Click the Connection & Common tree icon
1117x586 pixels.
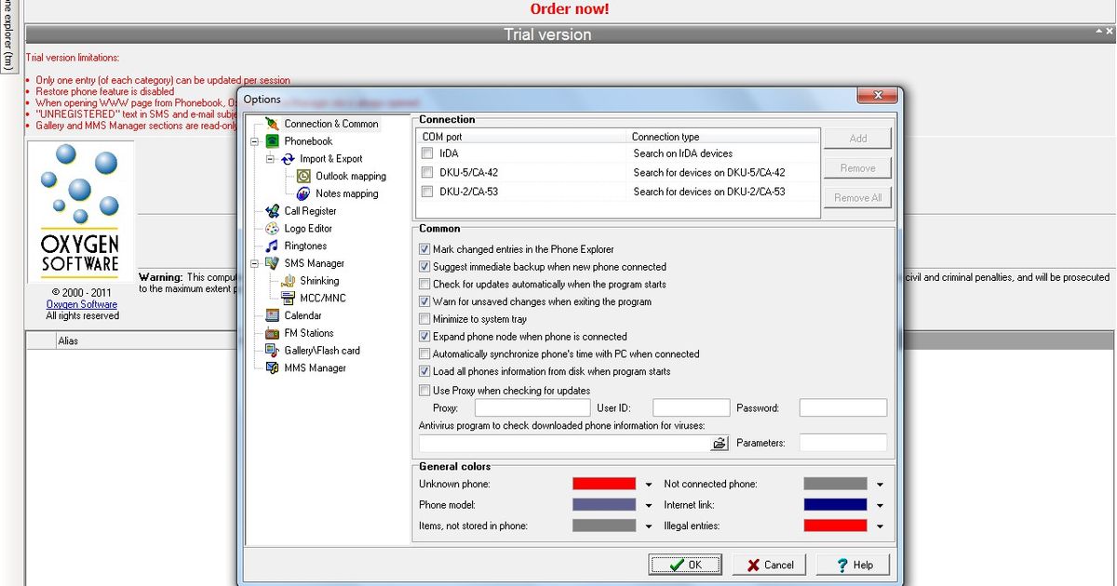tap(272, 124)
